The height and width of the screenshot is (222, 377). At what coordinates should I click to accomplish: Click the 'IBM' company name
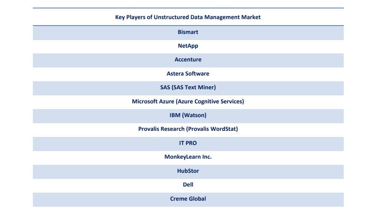coord(175,115)
